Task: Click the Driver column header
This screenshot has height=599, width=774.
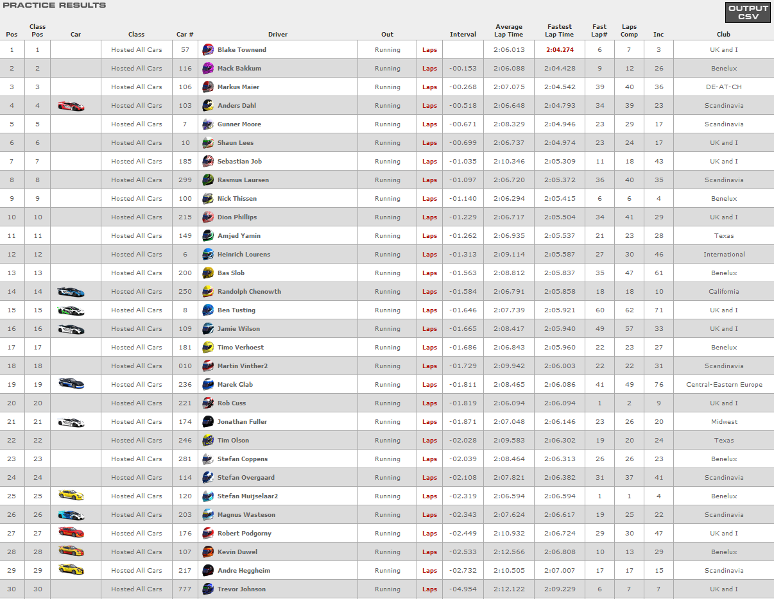Action: click(x=278, y=35)
